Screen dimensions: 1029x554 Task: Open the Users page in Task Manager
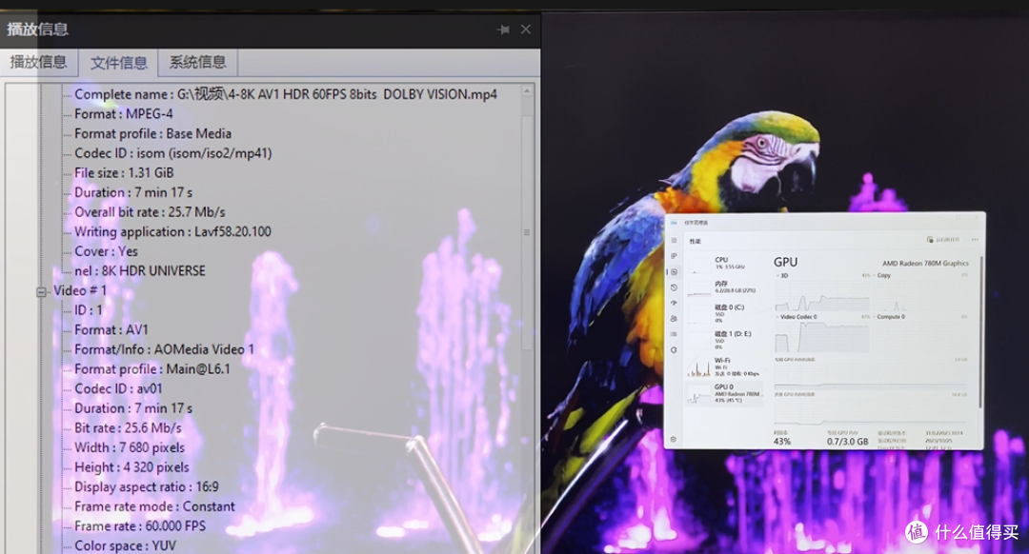pos(674,319)
